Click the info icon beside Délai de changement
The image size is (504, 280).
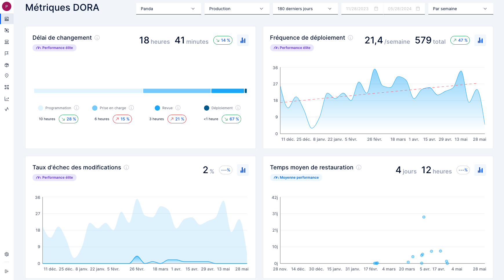pyautogui.click(x=97, y=38)
